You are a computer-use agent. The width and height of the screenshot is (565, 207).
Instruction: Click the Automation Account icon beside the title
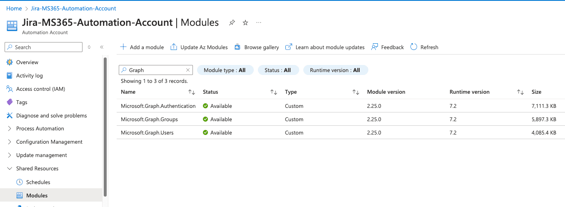coord(12,25)
